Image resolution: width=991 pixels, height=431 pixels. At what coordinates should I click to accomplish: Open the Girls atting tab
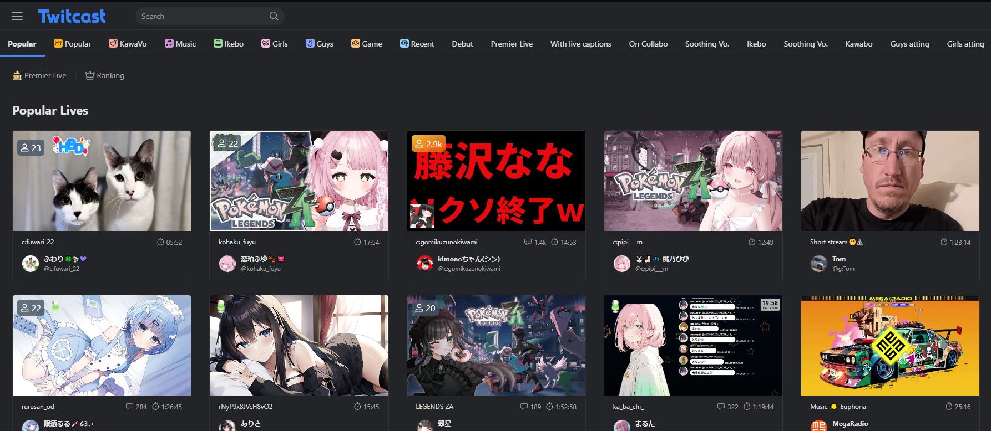(965, 44)
